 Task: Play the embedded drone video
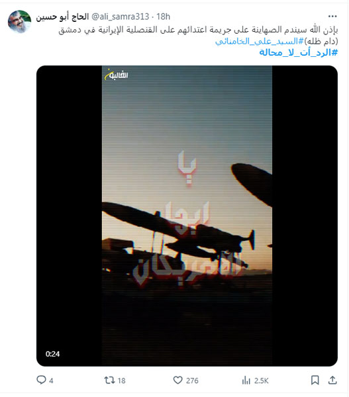187,216
